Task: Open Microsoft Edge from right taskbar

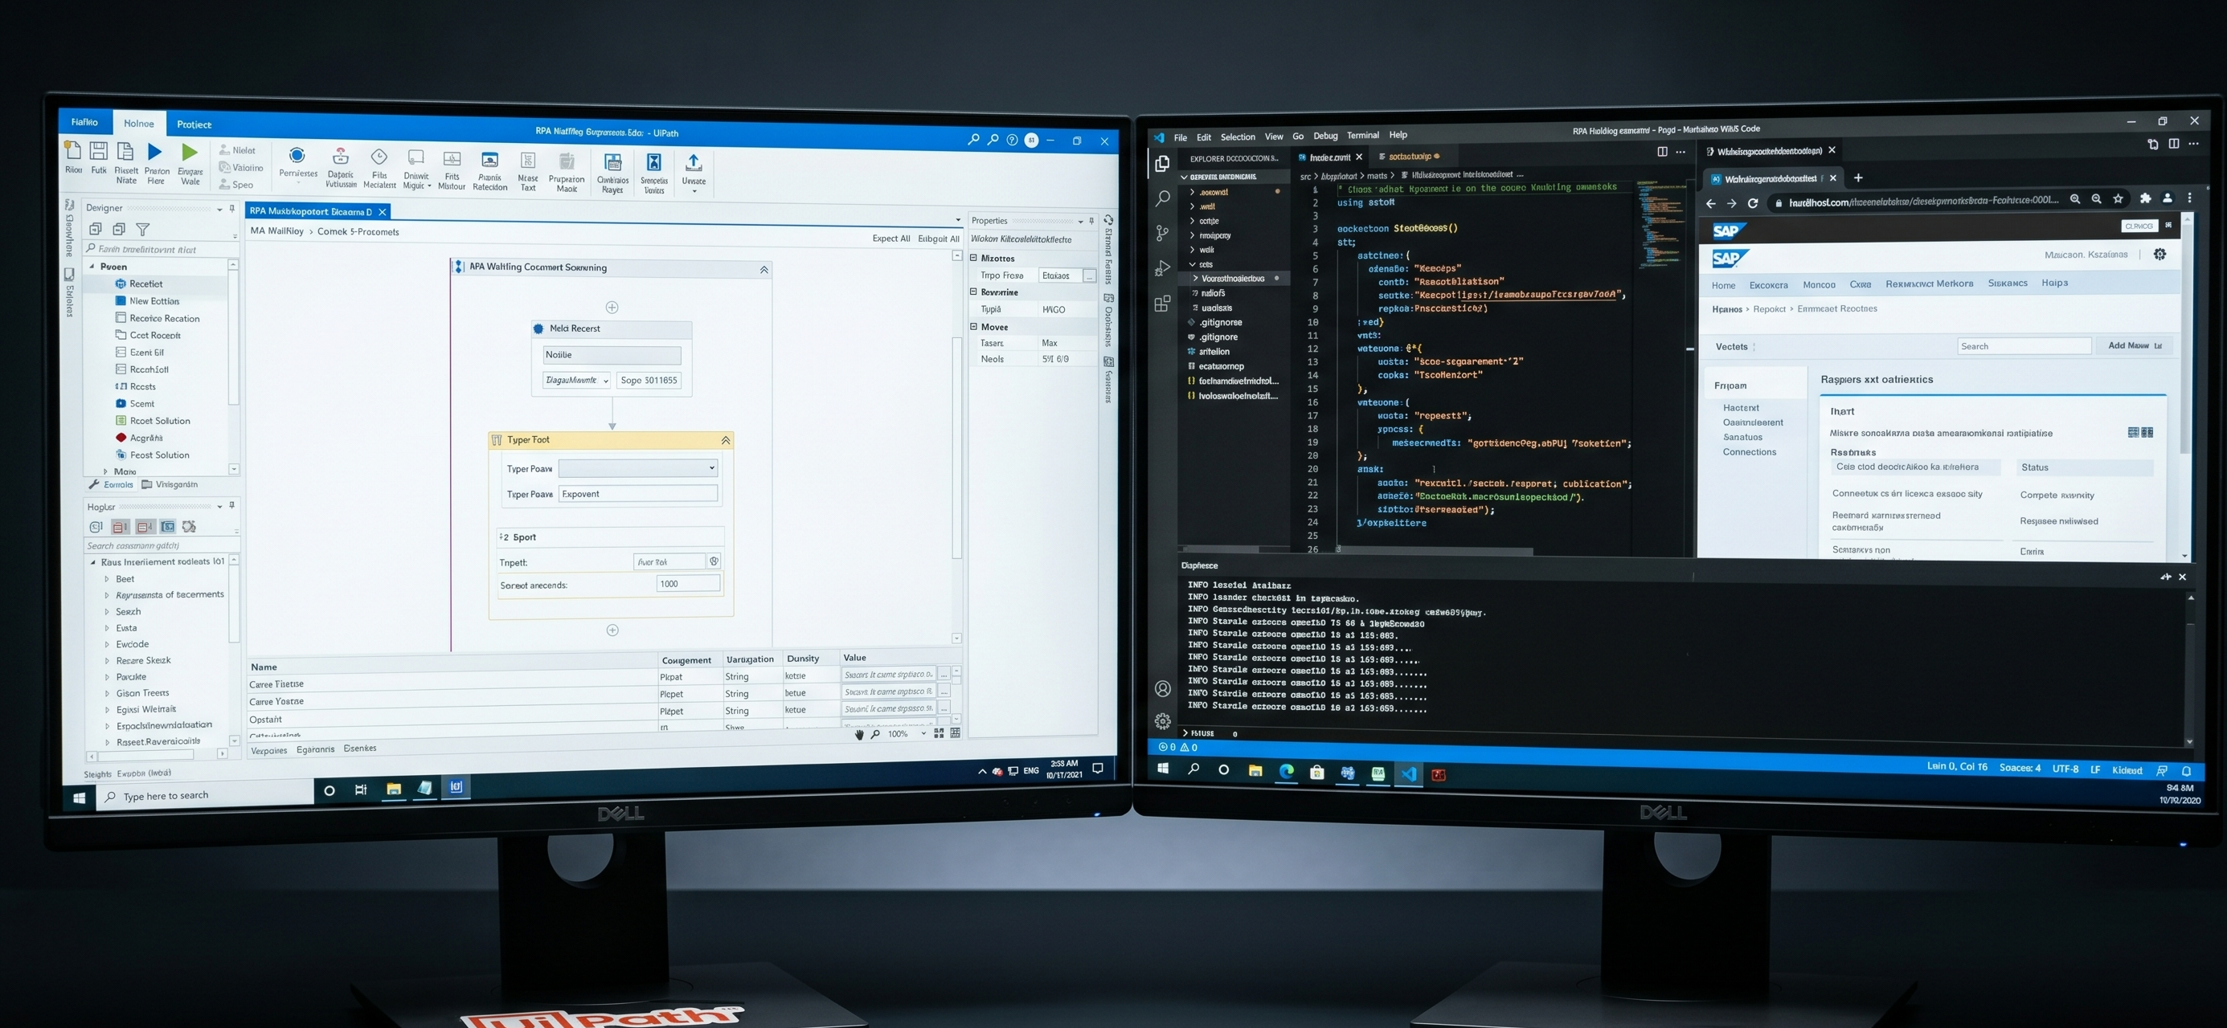Action: [1287, 772]
